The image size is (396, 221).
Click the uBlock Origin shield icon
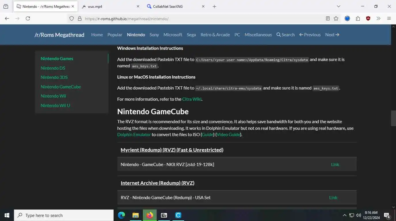coord(368,18)
